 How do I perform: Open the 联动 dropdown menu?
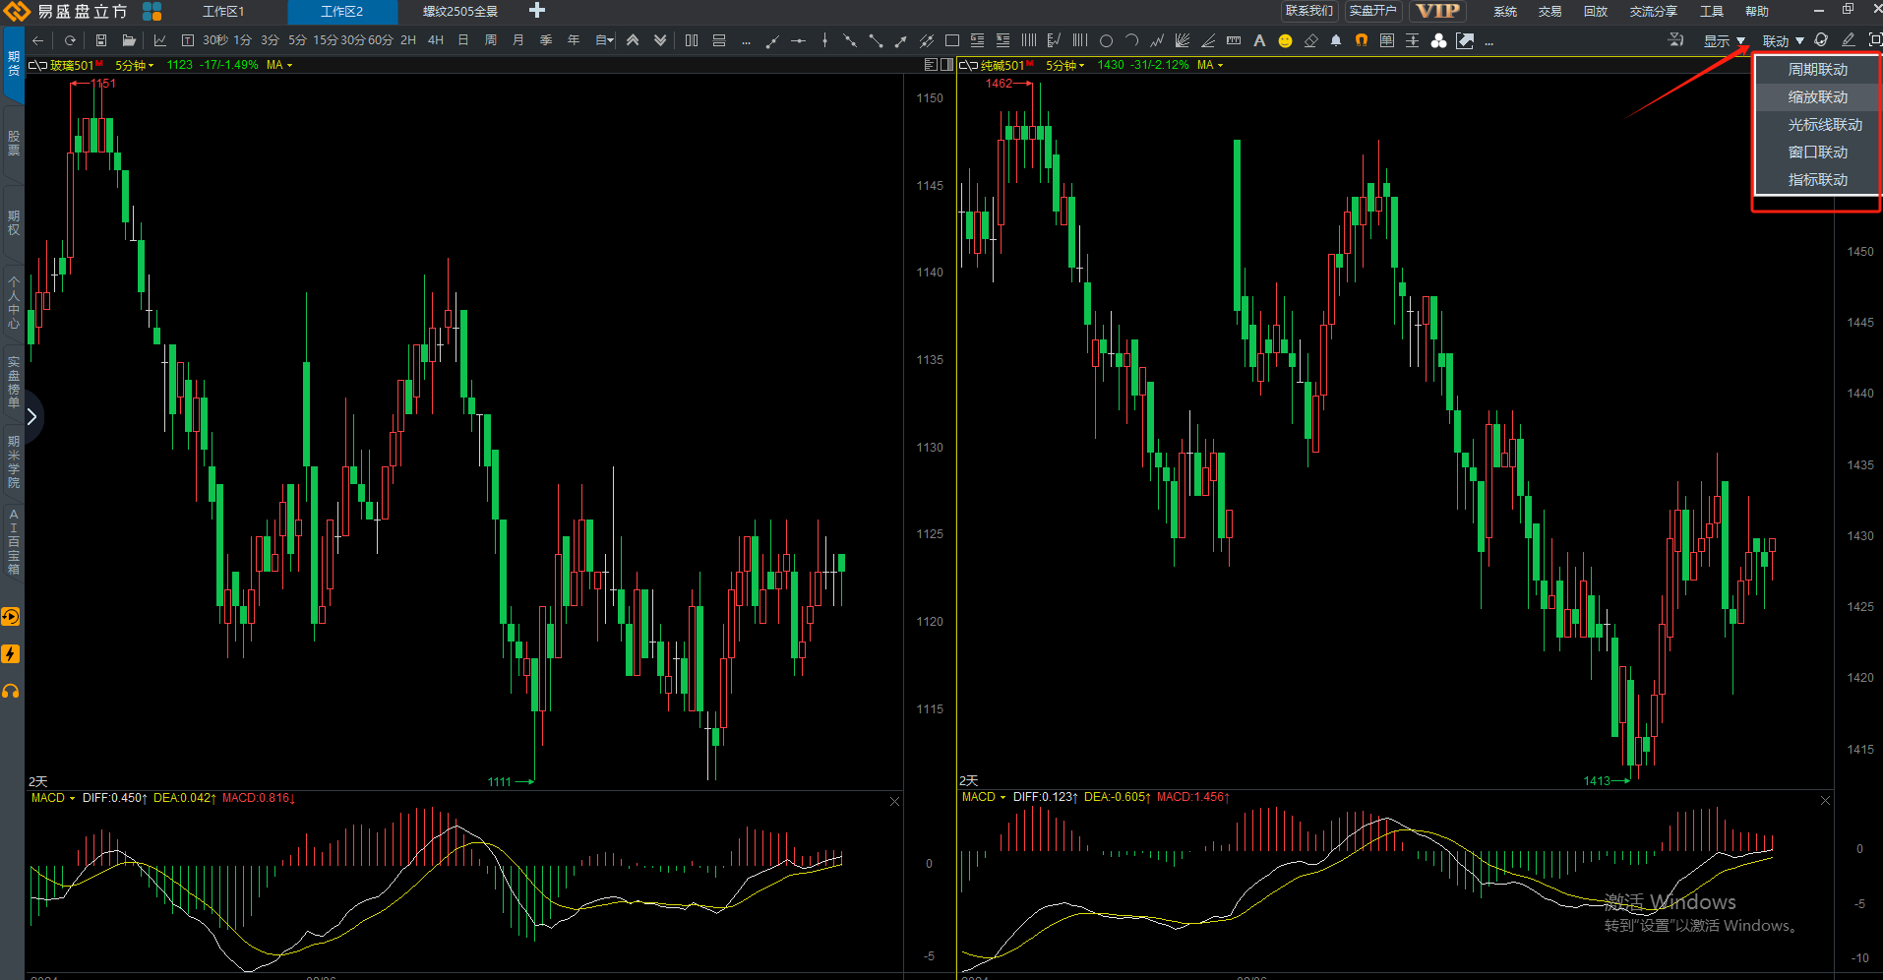click(x=1783, y=40)
